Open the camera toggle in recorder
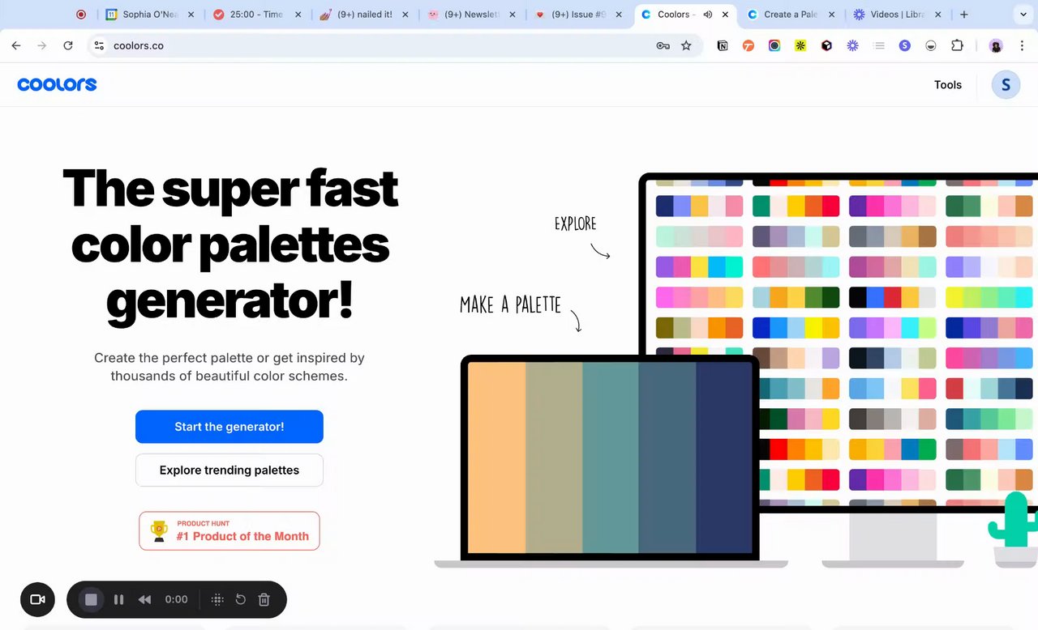The height and width of the screenshot is (630, 1038). [37, 599]
